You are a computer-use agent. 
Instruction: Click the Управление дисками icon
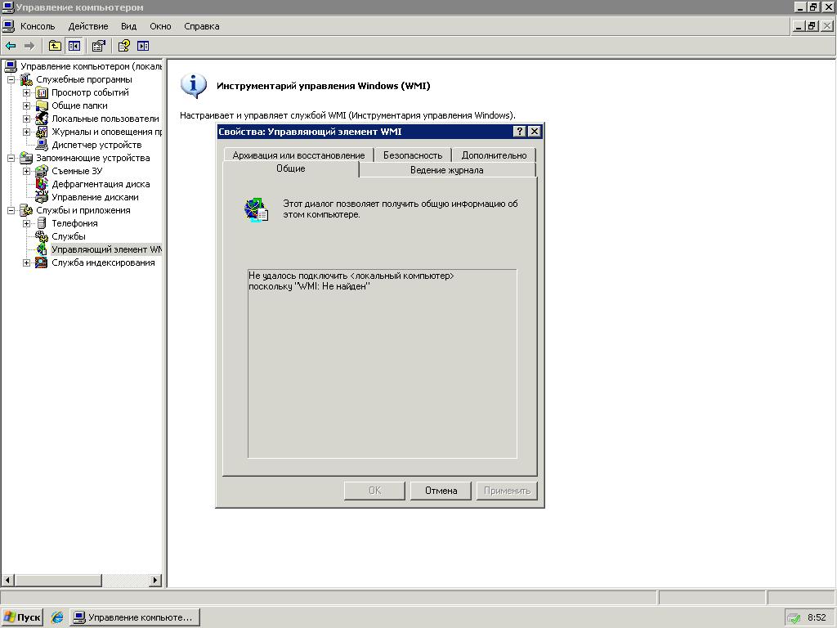click(42, 197)
